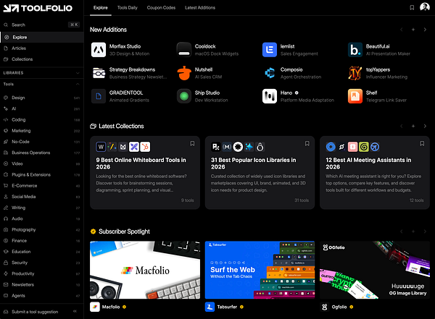Open the Coupon Codes tab
The height and width of the screenshot is (319, 435).
click(161, 8)
